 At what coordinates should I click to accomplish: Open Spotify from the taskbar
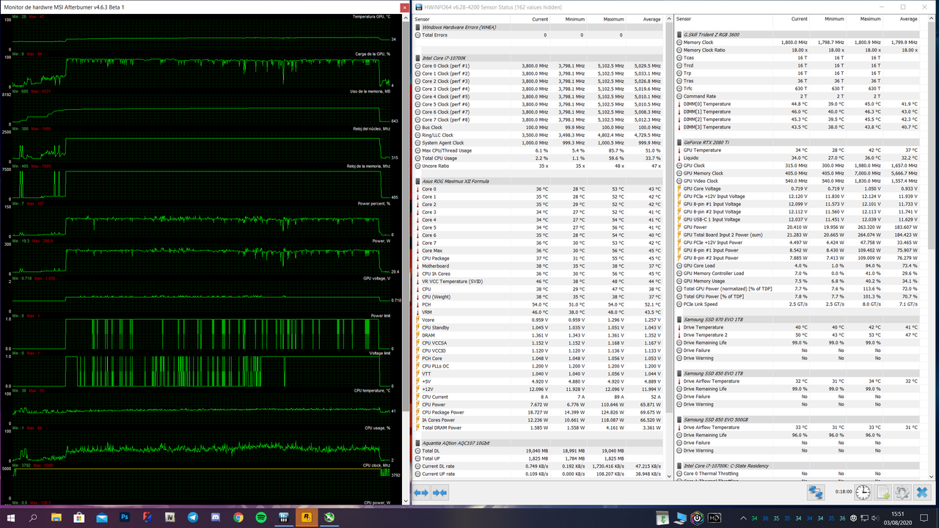coord(261,518)
